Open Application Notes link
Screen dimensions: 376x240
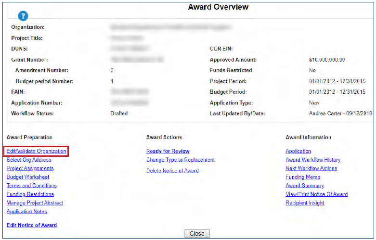[26, 212]
